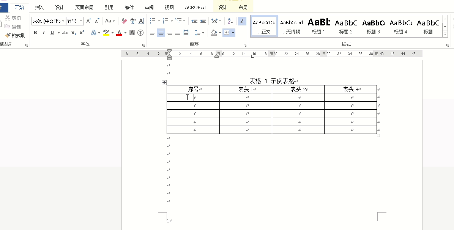The image size is (454, 230).
Task: Click the Copy (复制) icon
Action: (8, 27)
